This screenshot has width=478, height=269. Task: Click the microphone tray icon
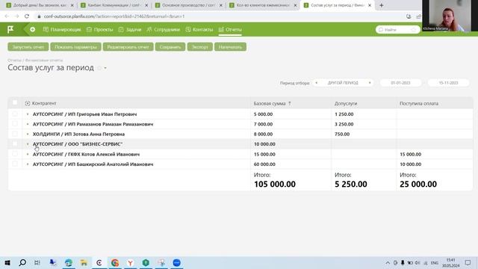[x=403, y=262]
